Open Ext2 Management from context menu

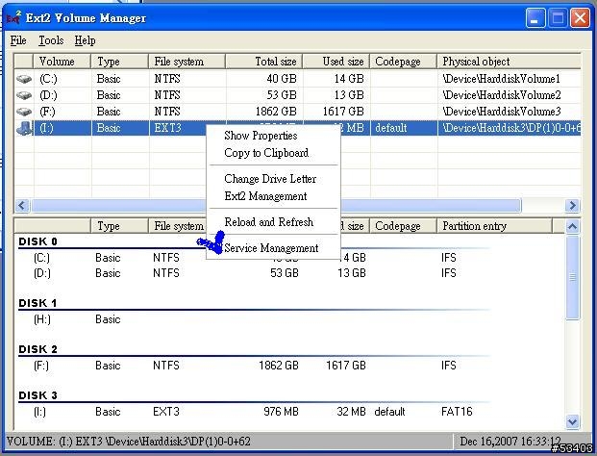click(265, 196)
